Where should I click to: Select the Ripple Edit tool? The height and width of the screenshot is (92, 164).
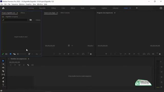point(3,67)
